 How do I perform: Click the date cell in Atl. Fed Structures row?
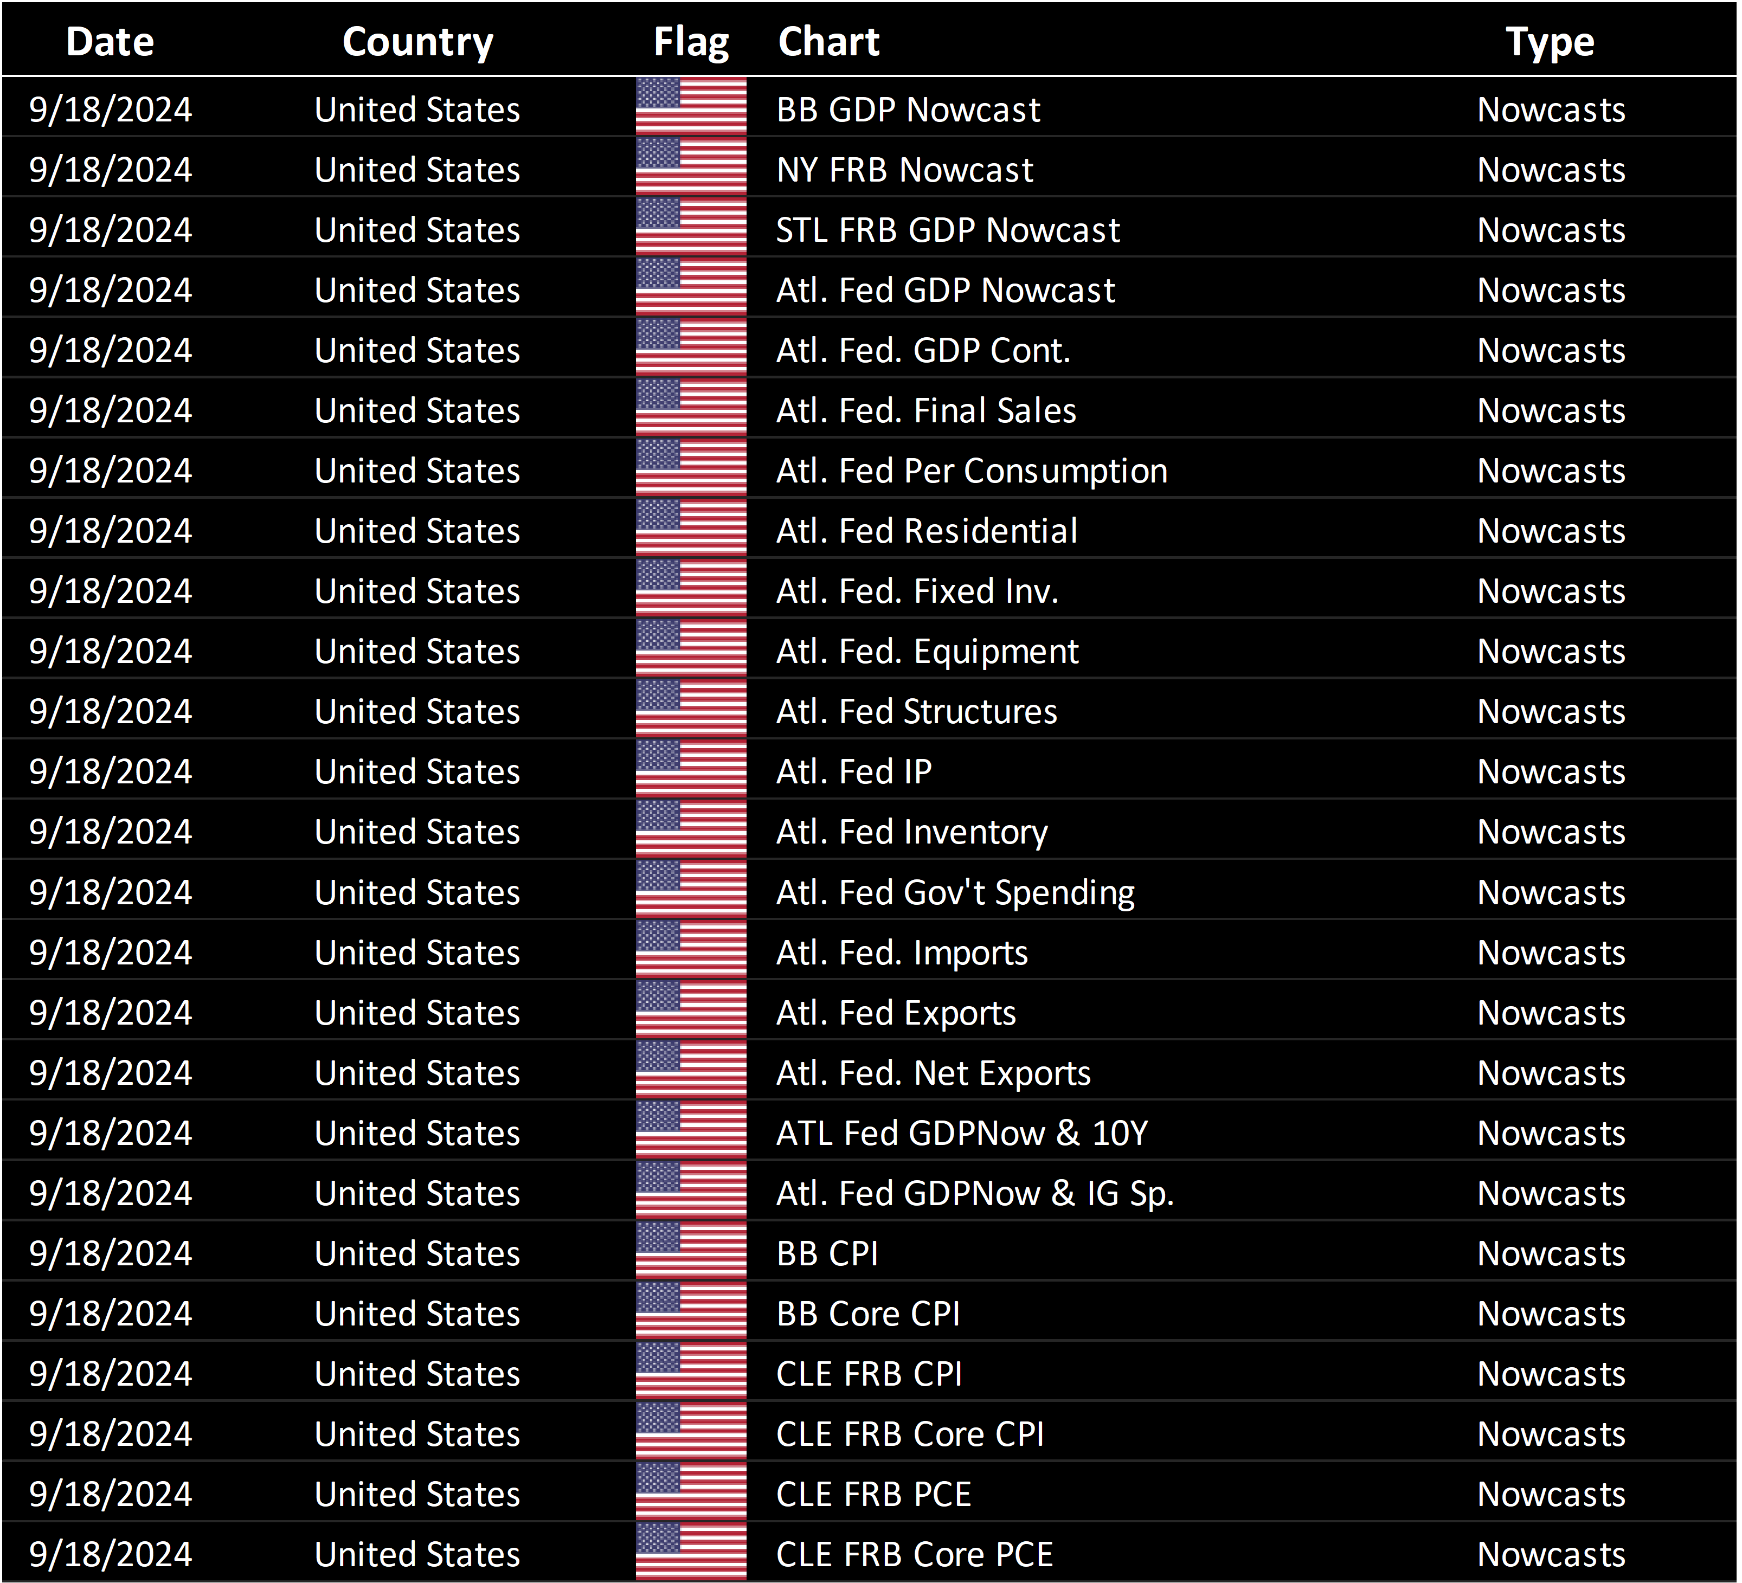pos(110,711)
